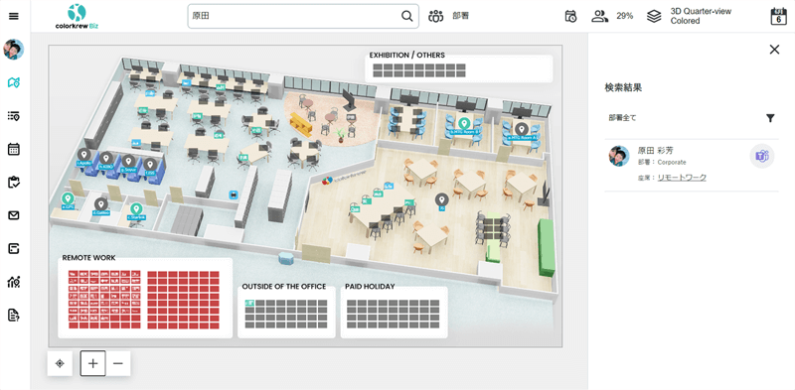Recenter map with the locate button
The height and width of the screenshot is (390, 795).
60,363
